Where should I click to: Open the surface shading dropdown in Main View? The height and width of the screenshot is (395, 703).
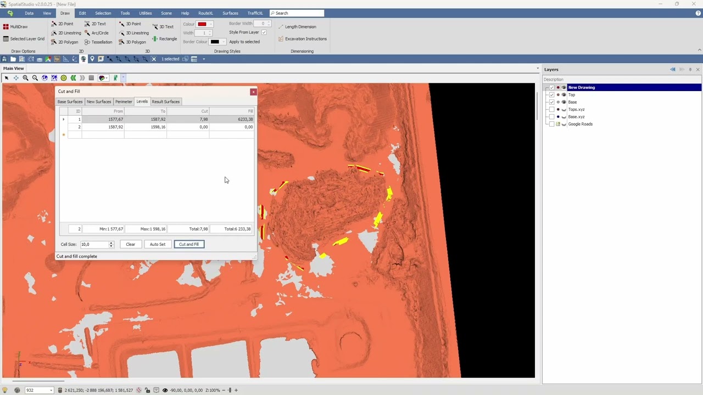click(x=107, y=78)
